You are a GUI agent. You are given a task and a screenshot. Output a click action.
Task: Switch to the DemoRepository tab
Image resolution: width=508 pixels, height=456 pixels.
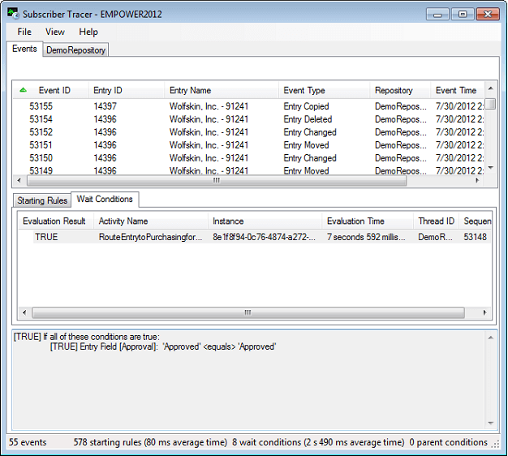(75, 50)
